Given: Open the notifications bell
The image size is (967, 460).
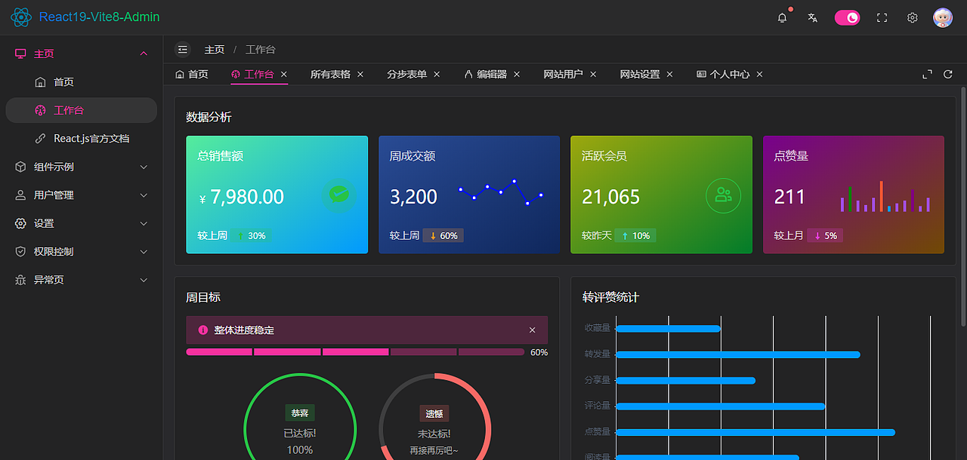Looking at the screenshot, I should pos(782,17).
